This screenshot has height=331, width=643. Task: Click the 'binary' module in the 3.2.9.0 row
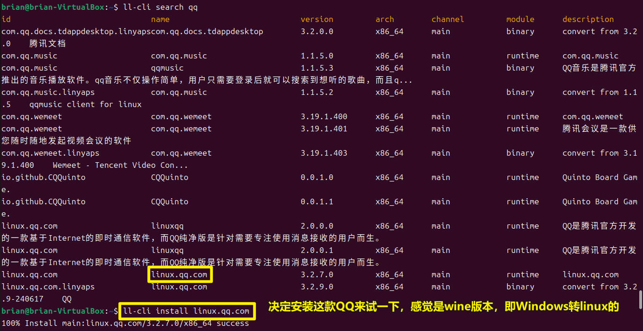click(520, 287)
